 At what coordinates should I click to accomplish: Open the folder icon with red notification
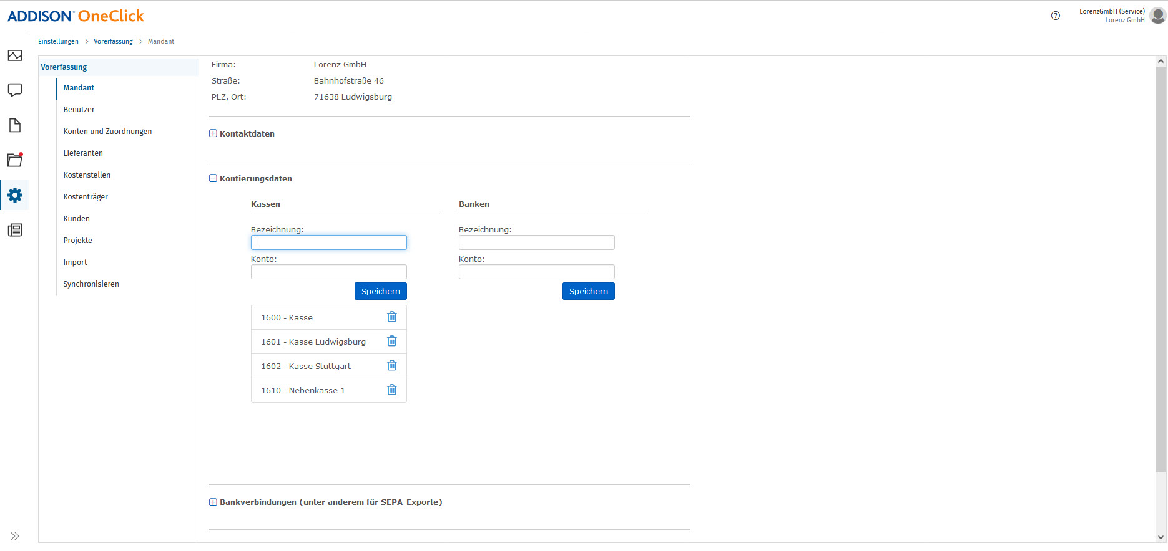coord(15,160)
